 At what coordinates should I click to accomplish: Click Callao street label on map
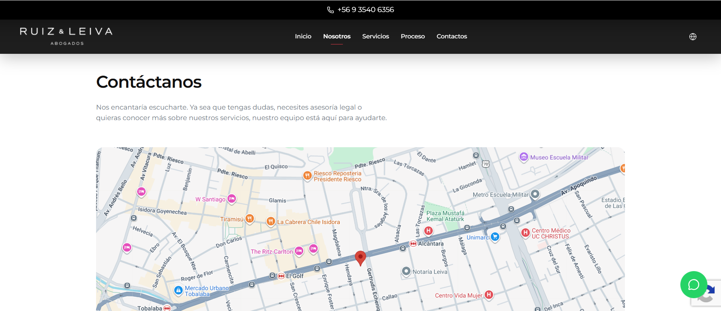click(390, 297)
